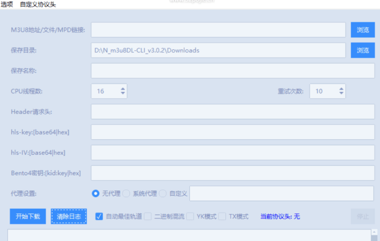Select the 无代理 radio button

coord(96,193)
